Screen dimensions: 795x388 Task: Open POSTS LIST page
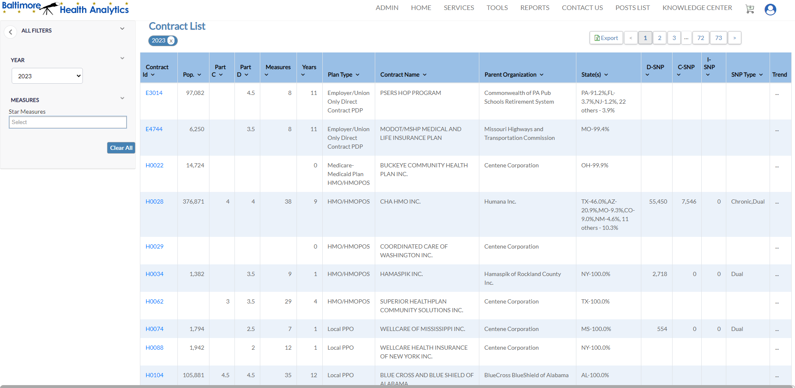tap(633, 8)
